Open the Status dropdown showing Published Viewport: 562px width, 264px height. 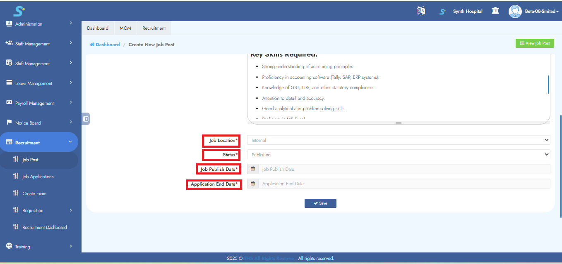(x=398, y=155)
